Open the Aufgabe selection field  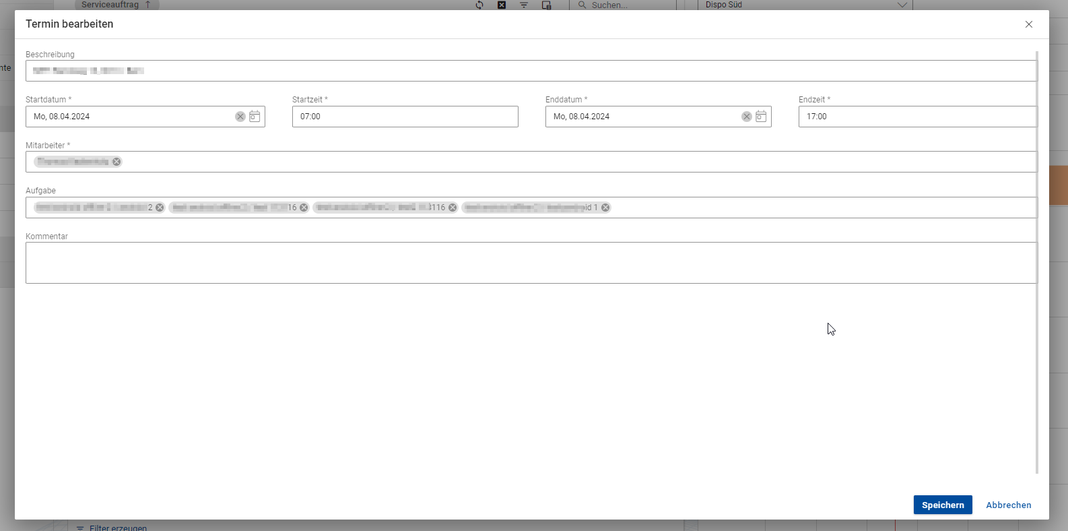(x=822, y=208)
